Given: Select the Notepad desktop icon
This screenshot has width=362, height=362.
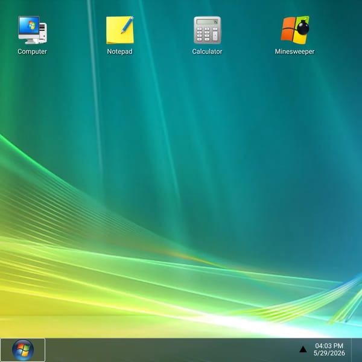Looking at the screenshot, I should [120, 30].
